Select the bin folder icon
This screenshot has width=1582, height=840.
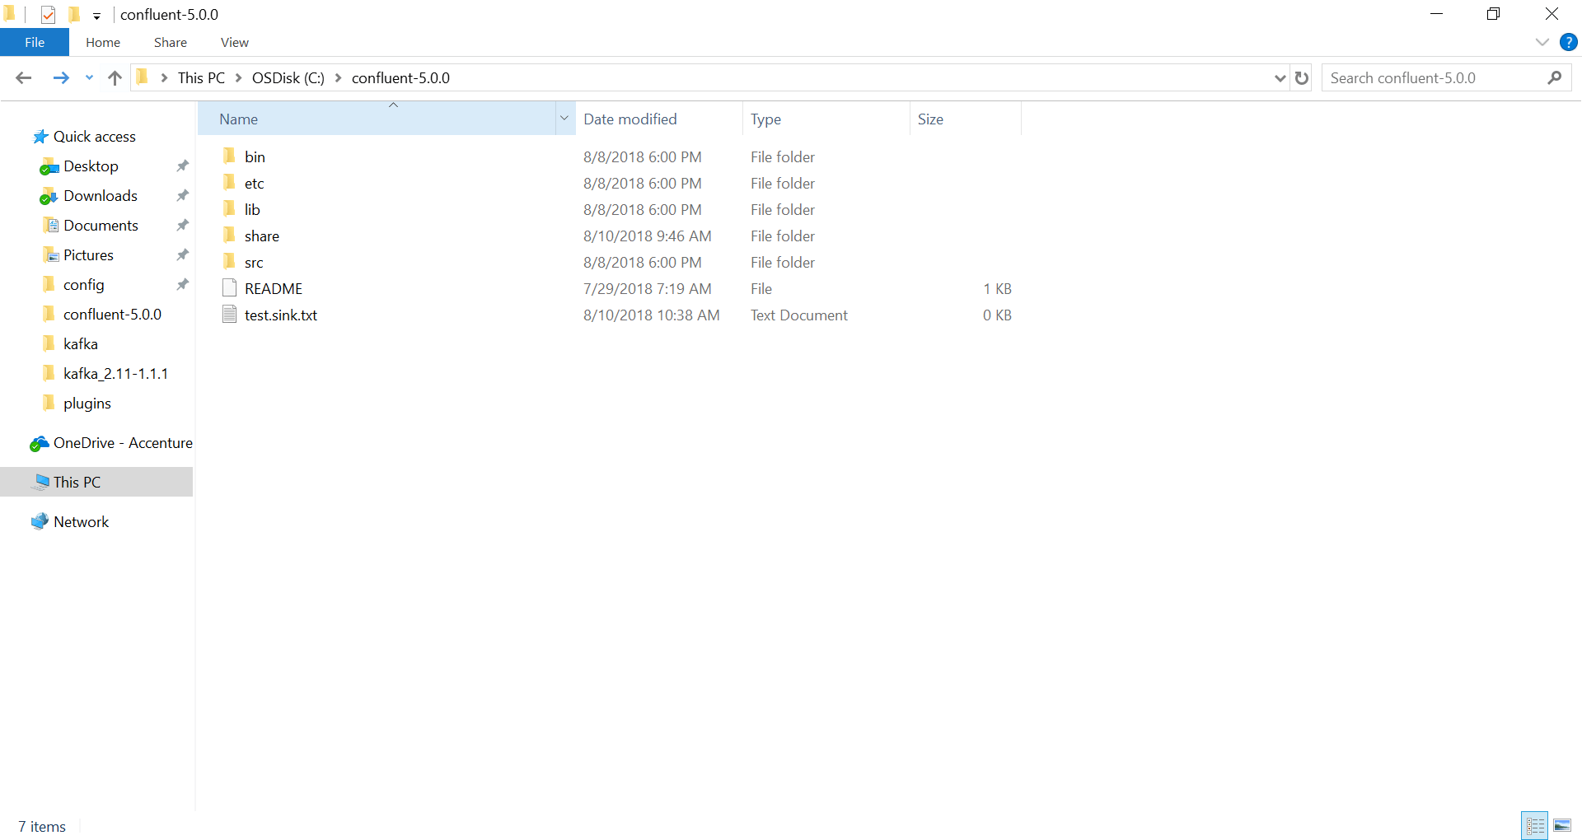230,156
